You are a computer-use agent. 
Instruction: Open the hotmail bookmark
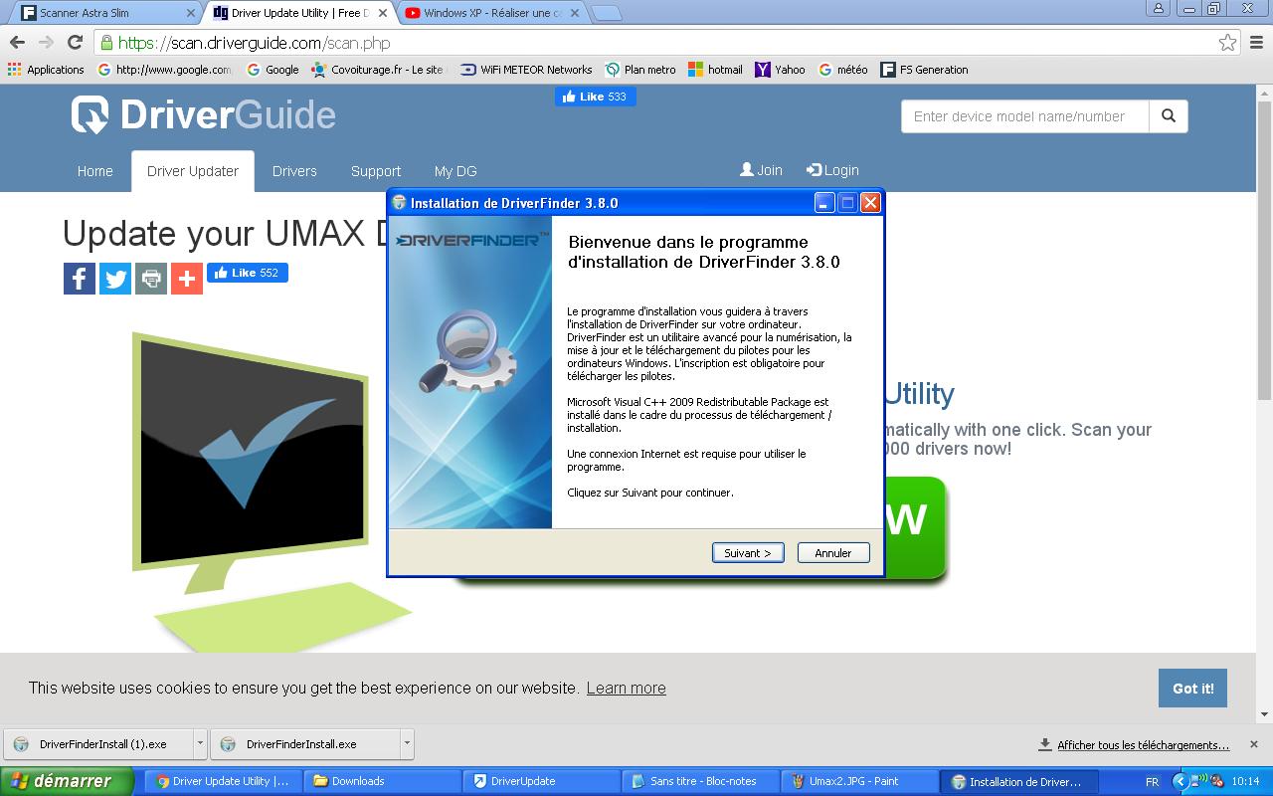(716, 70)
